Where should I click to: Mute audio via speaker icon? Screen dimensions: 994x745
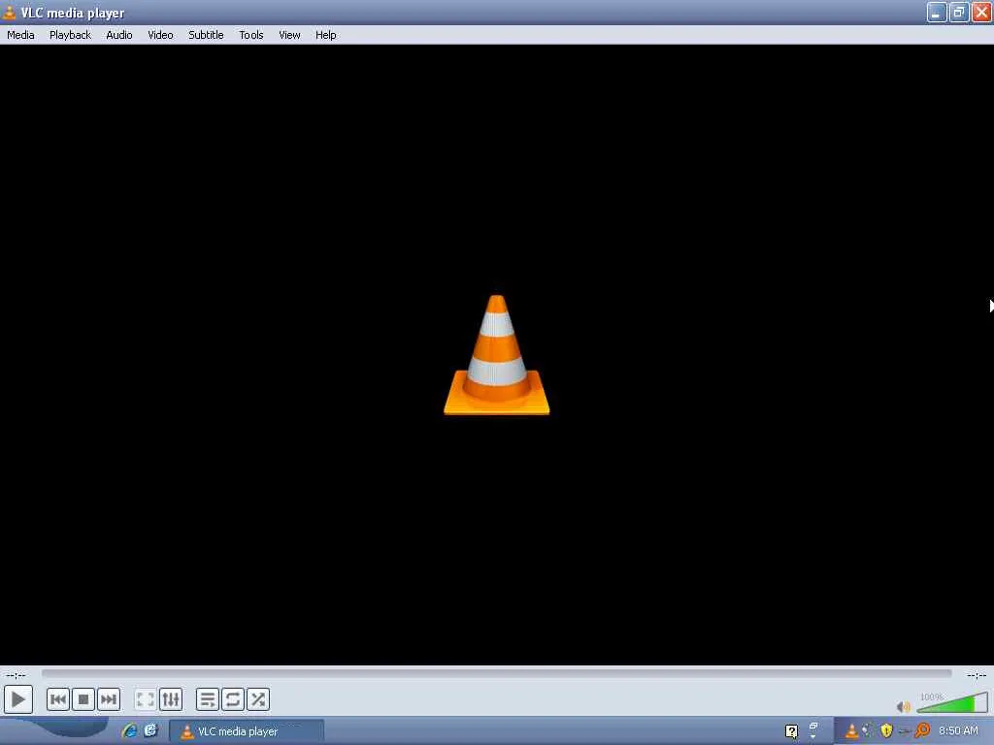[903, 706]
